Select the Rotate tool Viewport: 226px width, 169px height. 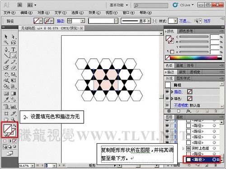(6, 75)
